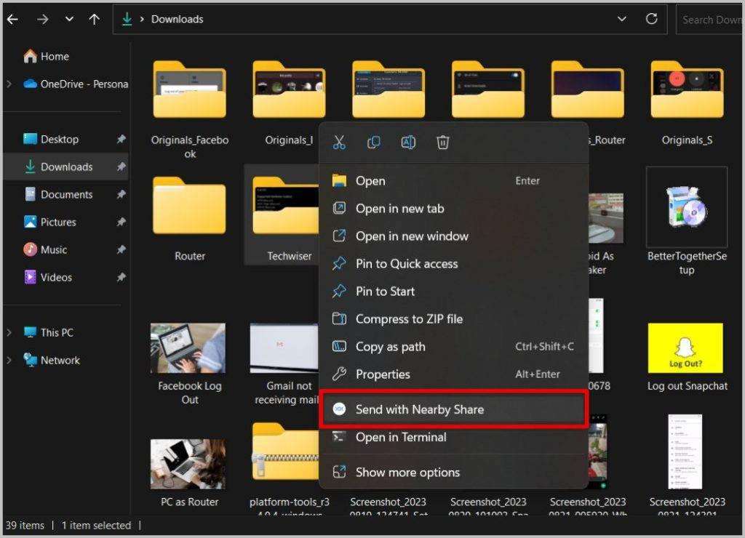This screenshot has height=538, width=745.
Task: Choose Copy as path
Action: click(x=454, y=347)
